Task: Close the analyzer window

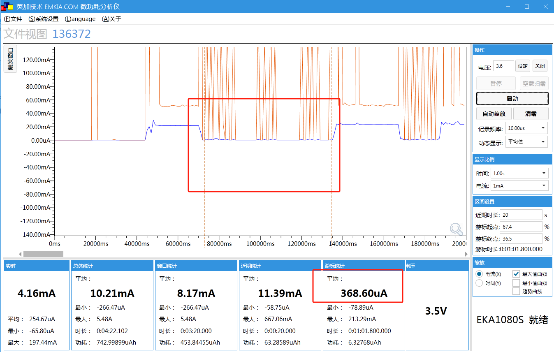Action: (545, 7)
